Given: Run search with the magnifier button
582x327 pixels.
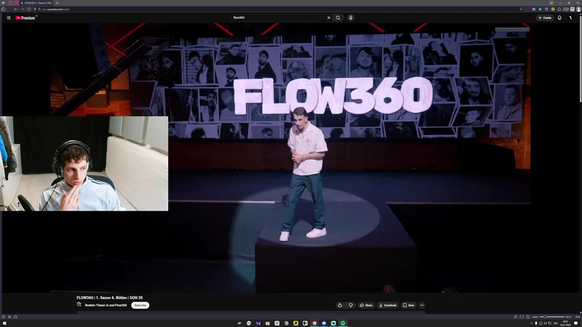Looking at the screenshot, I should (x=338, y=18).
